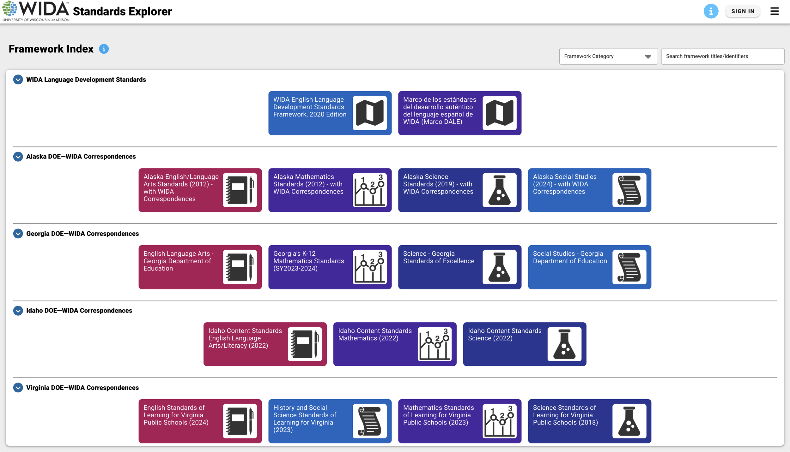Screen dimensions: 790x452
Task: Click scroll icon on Social Studies - Georgia card
Action: [629, 267]
